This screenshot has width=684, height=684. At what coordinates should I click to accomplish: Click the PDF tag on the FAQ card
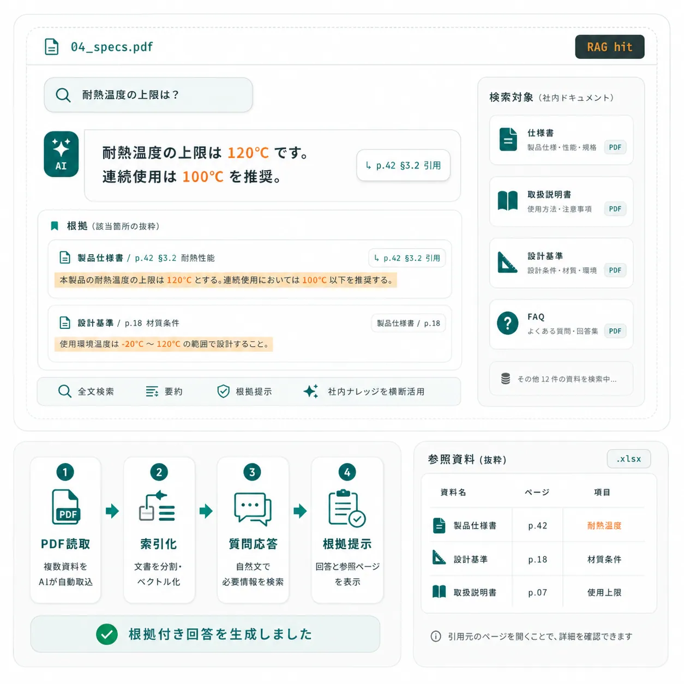point(615,331)
